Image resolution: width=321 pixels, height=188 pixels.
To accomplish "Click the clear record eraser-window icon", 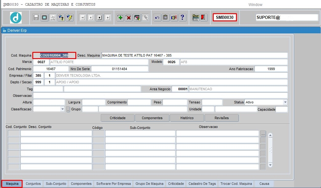I will tap(137, 18).
